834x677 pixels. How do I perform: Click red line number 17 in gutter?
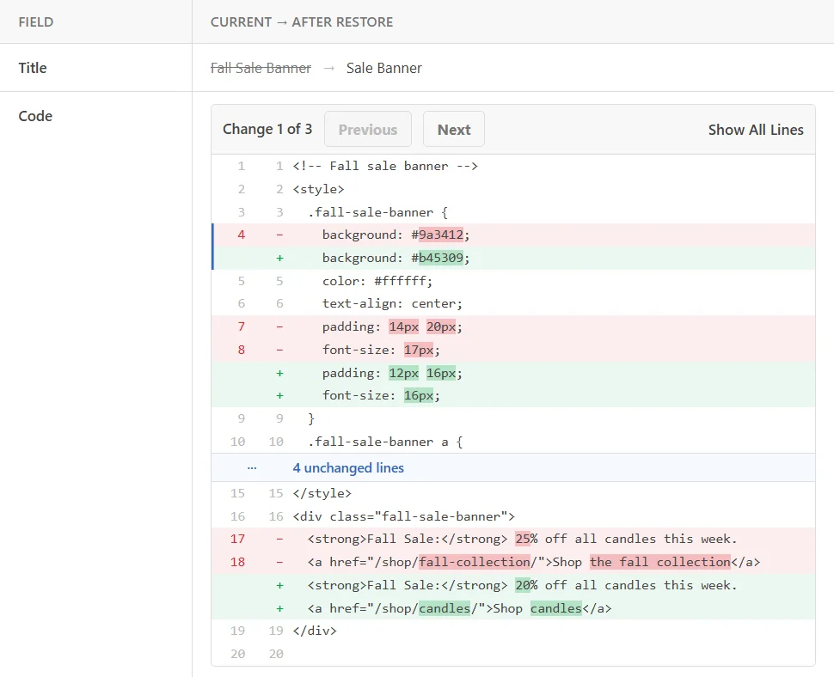[x=237, y=539]
